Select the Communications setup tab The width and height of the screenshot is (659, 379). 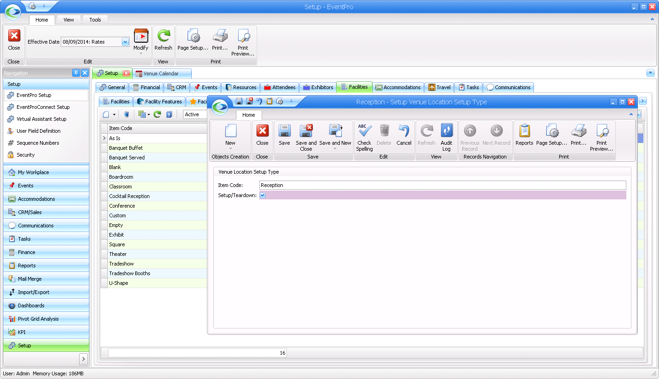pos(509,87)
